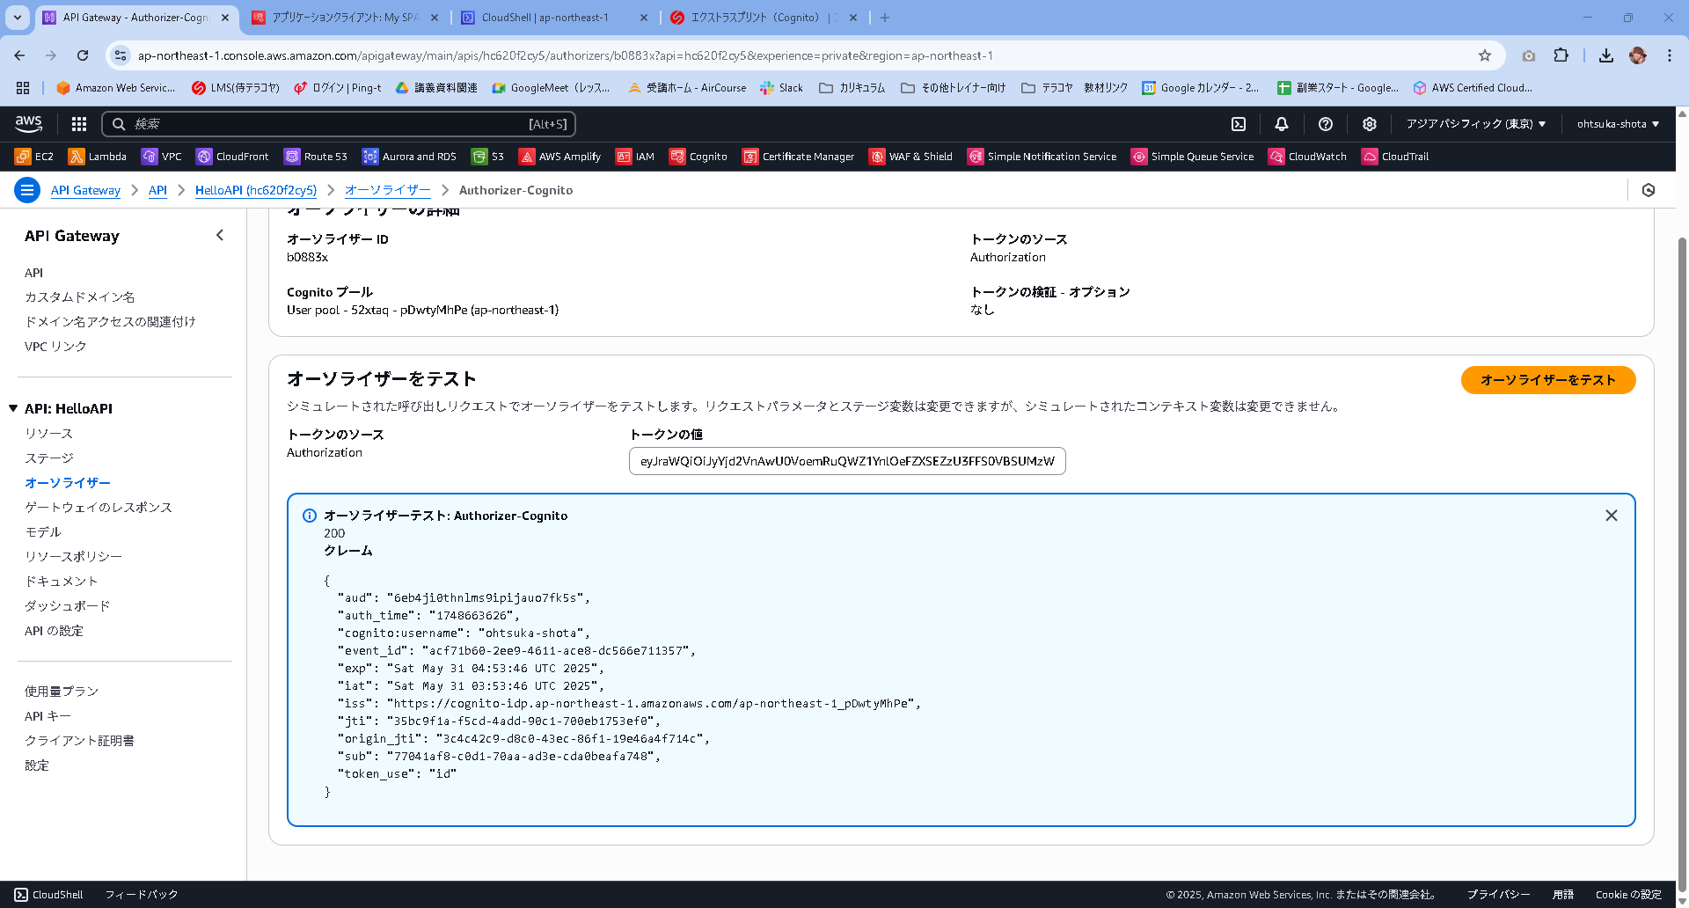Viewport: 1689px width, 908px height.
Task: Switch to the CloudShell browser tab
Action: pyautogui.click(x=542, y=17)
